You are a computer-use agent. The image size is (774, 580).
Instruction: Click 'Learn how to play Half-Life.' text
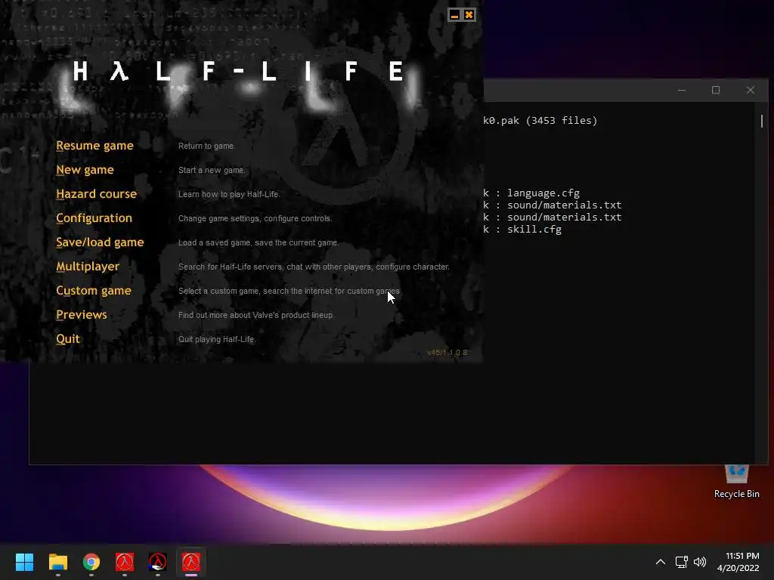pyautogui.click(x=229, y=194)
